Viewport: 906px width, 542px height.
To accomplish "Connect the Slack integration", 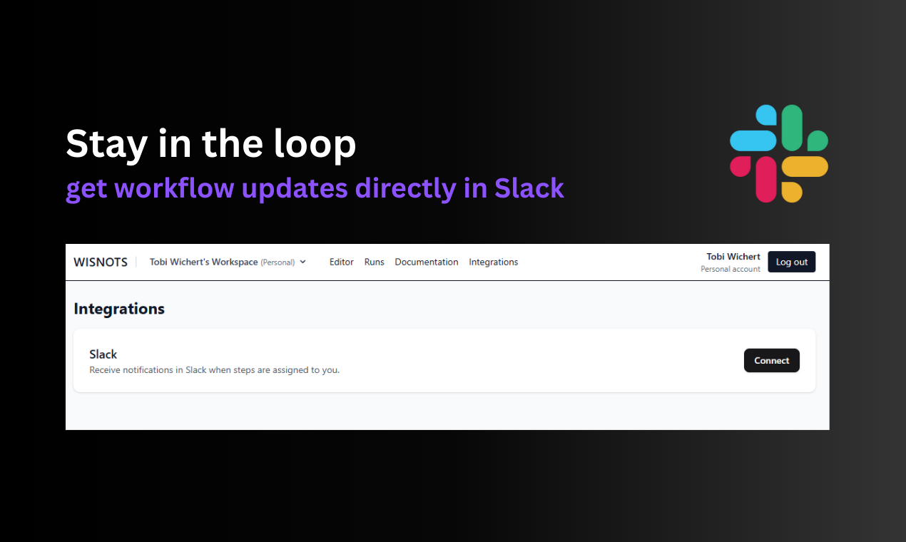I will tap(772, 360).
